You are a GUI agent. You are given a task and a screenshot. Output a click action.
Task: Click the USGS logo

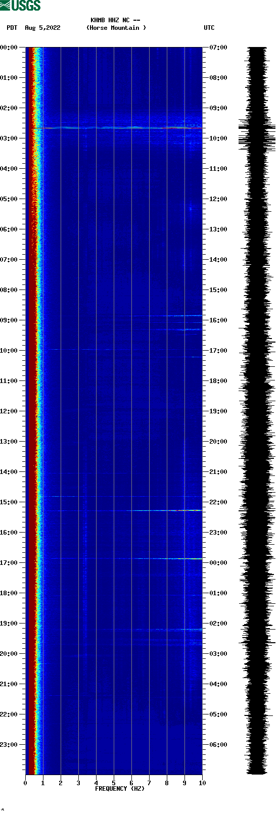[x=20, y=6]
